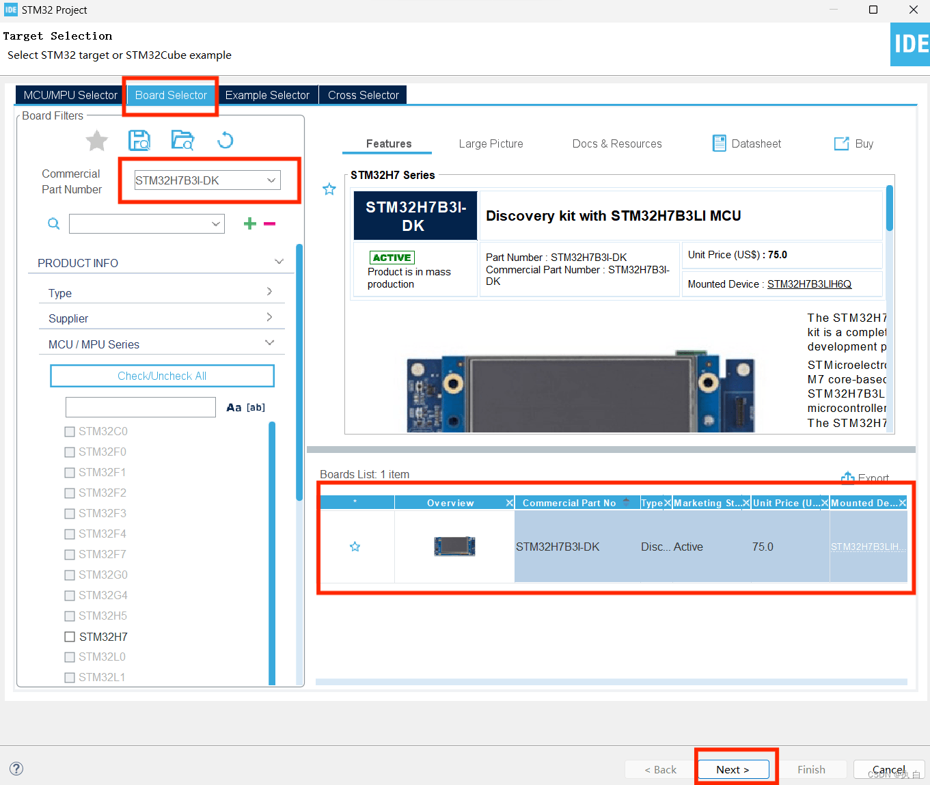
Task: Switch to the Example Selector tab
Action: click(267, 94)
